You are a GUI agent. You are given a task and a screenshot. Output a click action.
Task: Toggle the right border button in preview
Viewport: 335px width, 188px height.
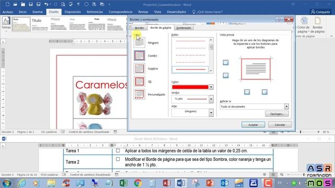(264, 92)
